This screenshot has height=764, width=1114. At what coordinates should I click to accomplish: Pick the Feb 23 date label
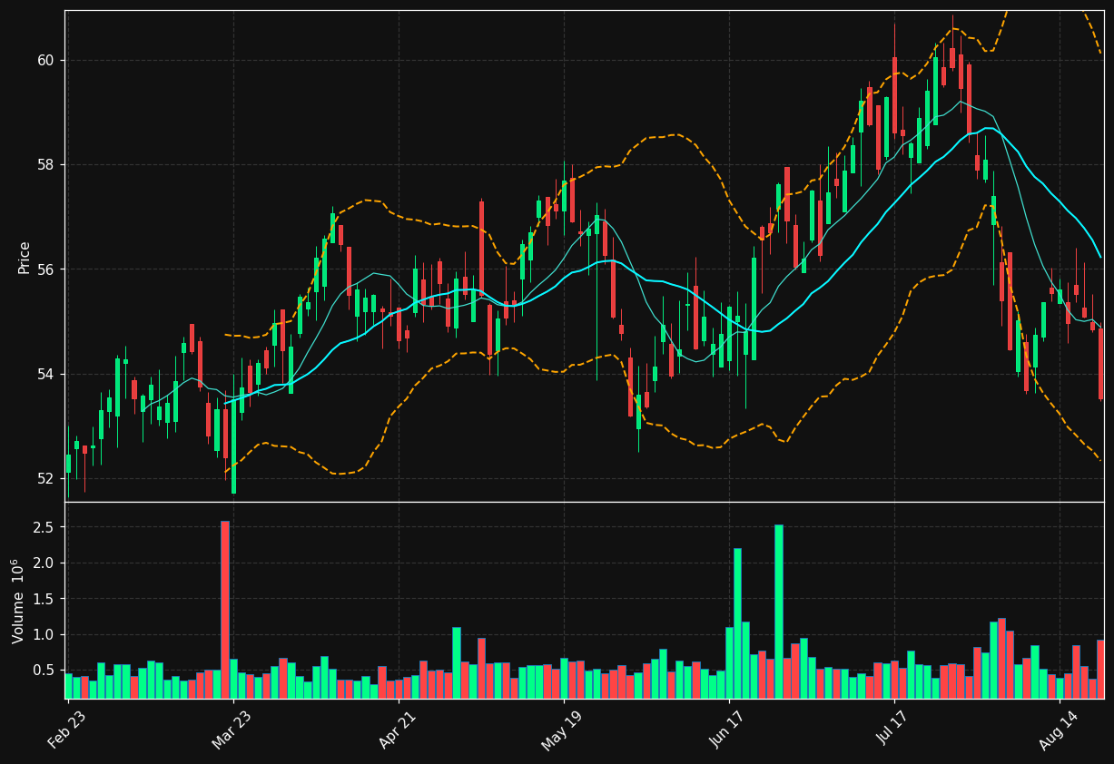67,729
